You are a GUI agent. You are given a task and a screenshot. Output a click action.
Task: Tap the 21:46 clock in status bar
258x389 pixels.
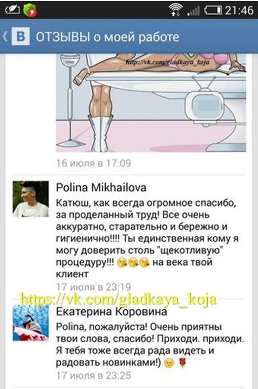[x=239, y=10]
